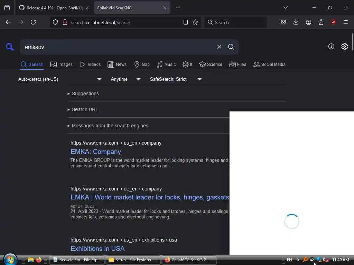Switch to It search category
The image size is (354, 265).
tap(187, 65)
